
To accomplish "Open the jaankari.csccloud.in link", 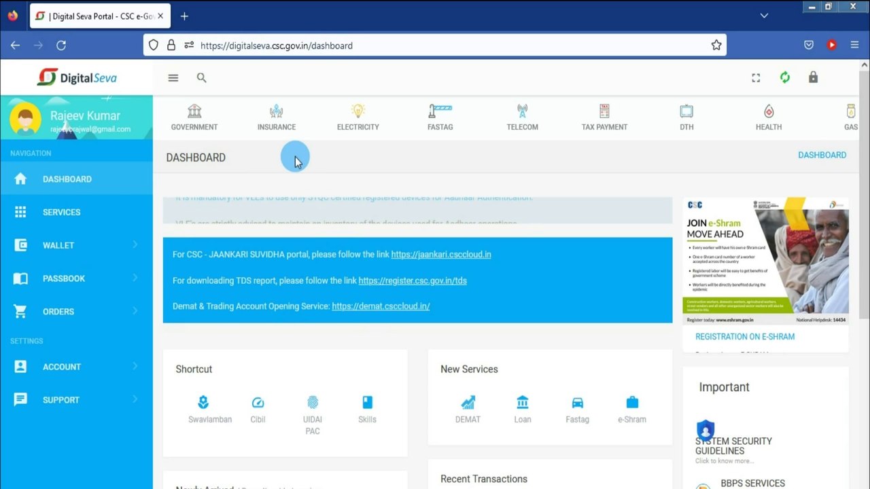I will tap(441, 255).
